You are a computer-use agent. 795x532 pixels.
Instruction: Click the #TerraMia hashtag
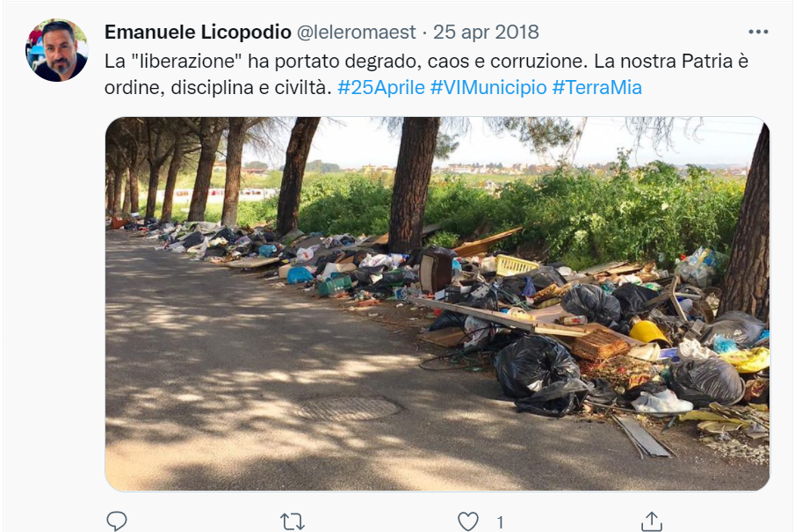point(596,87)
